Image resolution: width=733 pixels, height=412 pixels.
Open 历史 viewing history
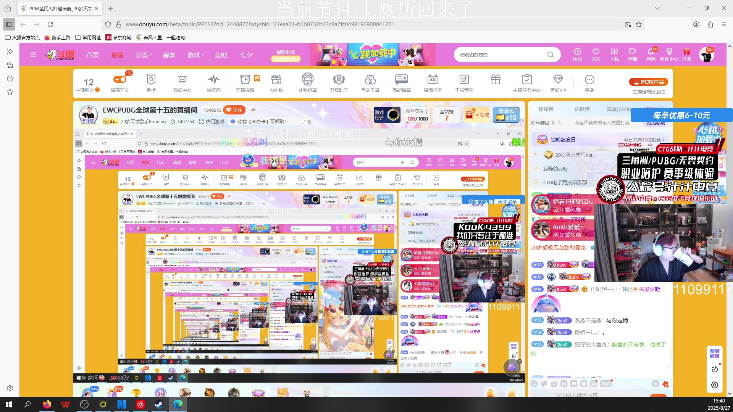tap(578, 55)
